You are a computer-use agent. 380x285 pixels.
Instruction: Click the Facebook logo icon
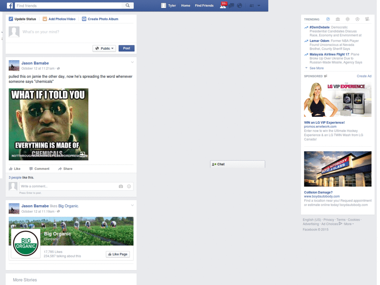[x=10, y=6]
